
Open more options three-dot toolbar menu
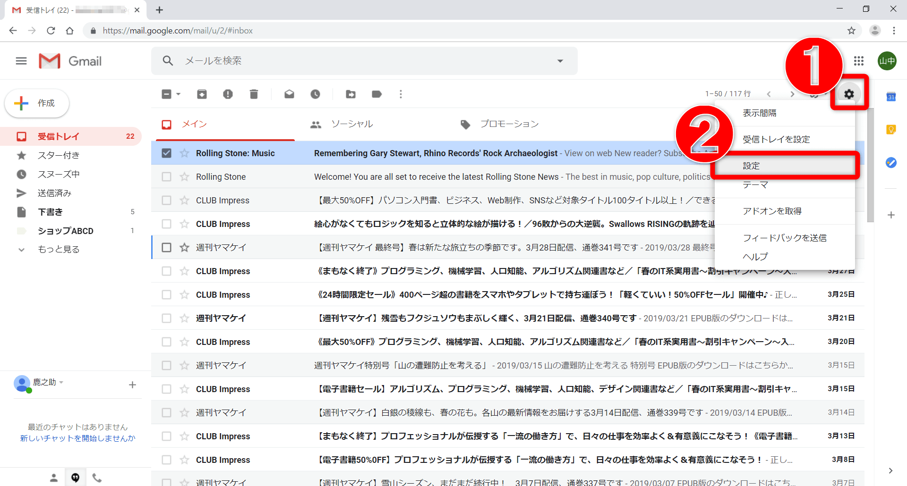click(401, 94)
